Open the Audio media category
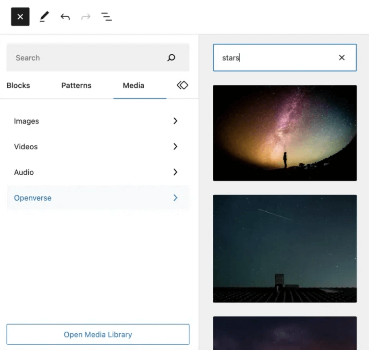Image resolution: width=369 pixels, height=350 pixels. tap(98, 172)
